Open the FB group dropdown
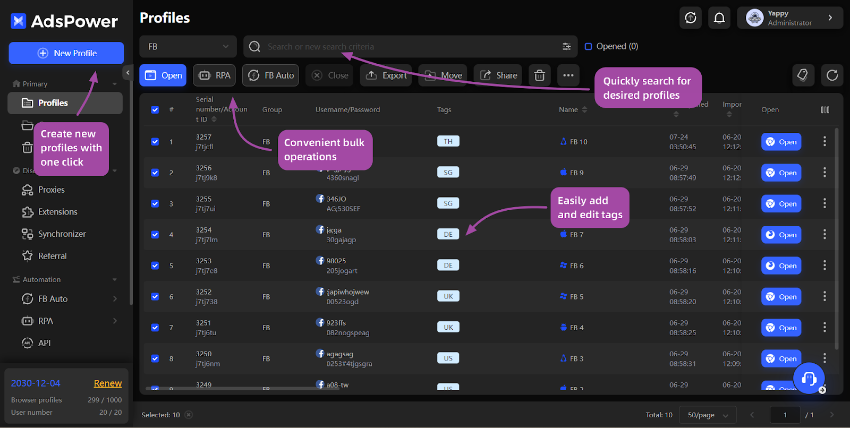 pos(188,47)
